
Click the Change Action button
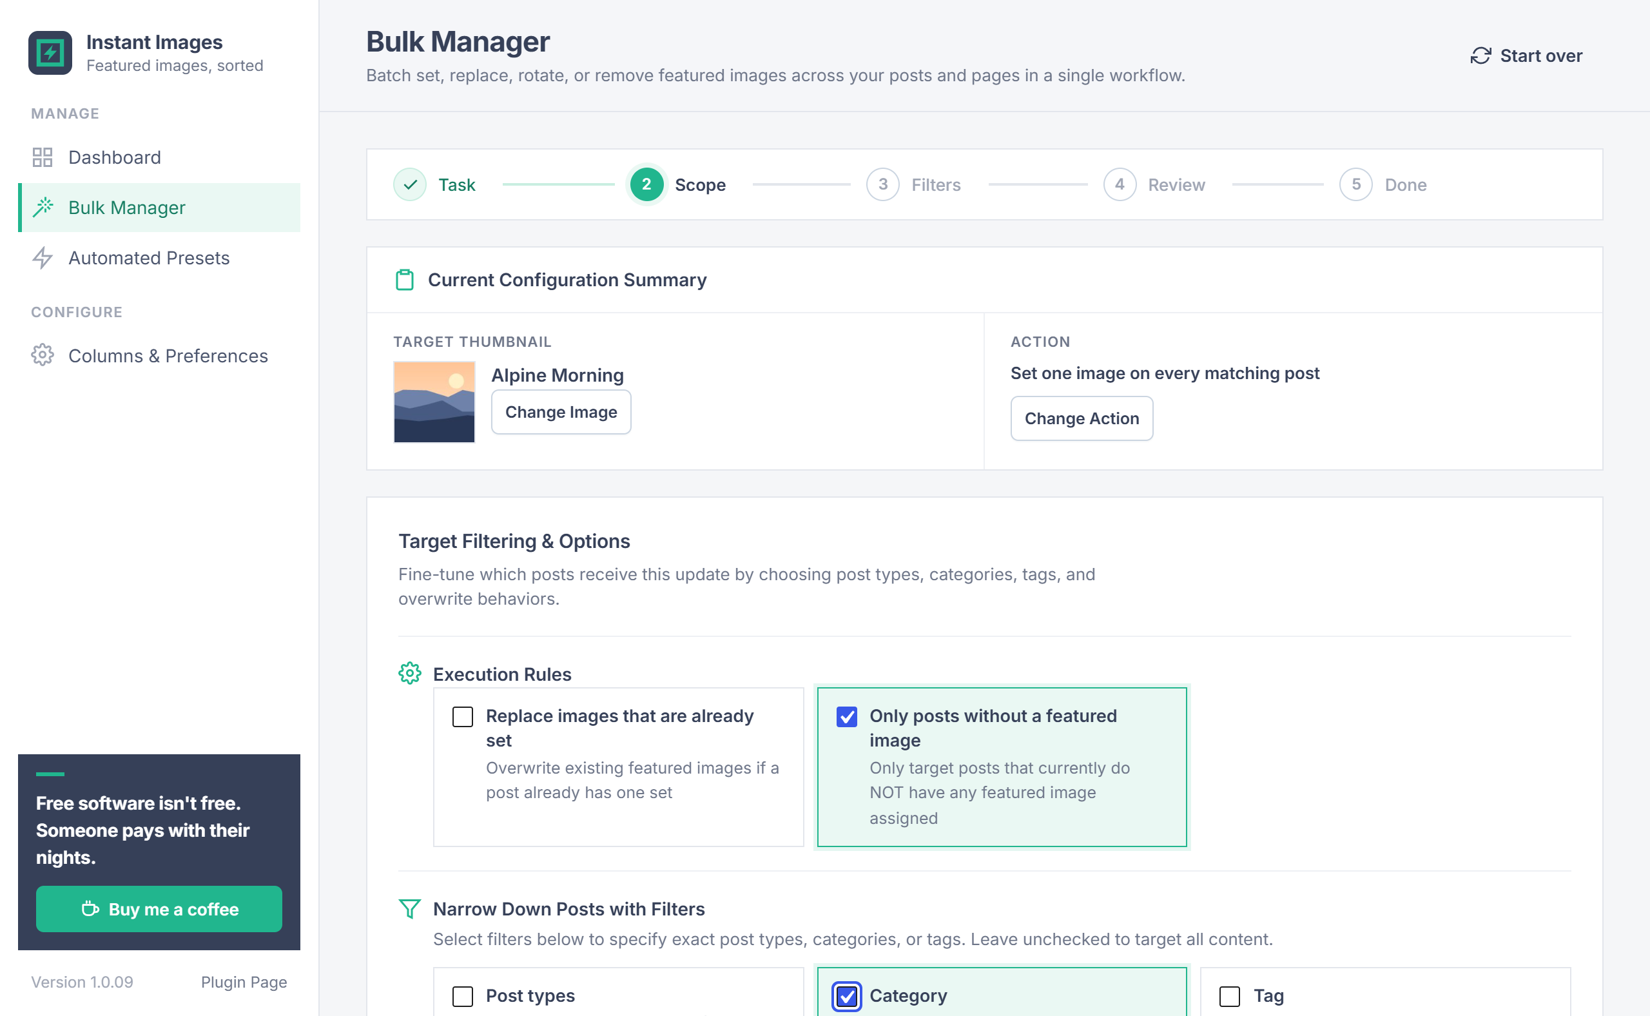1082,418
